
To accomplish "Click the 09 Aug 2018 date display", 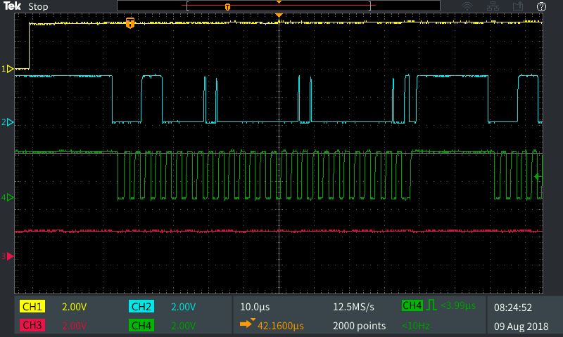I will pyautogui.click(x=521, y=326).
